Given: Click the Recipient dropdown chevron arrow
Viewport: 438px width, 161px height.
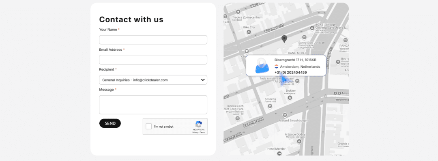Looking at the screenshot, I should click(203, 80).
